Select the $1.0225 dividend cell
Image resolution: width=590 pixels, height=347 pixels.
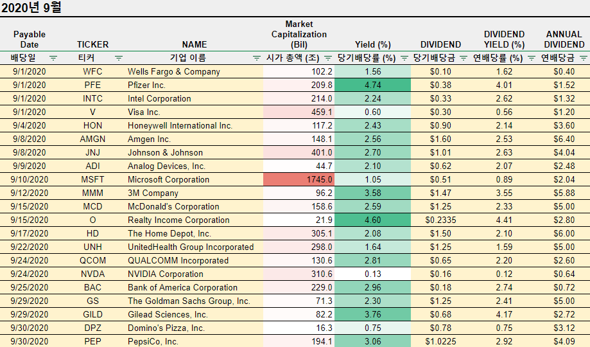pos(440,341)
